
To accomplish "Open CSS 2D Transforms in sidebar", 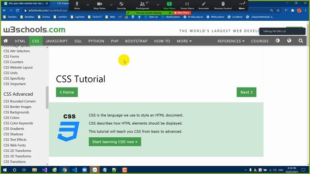I will coord(17,151).
